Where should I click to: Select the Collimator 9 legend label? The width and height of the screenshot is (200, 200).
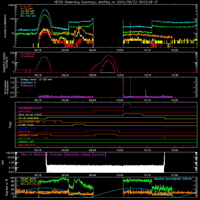28,85
